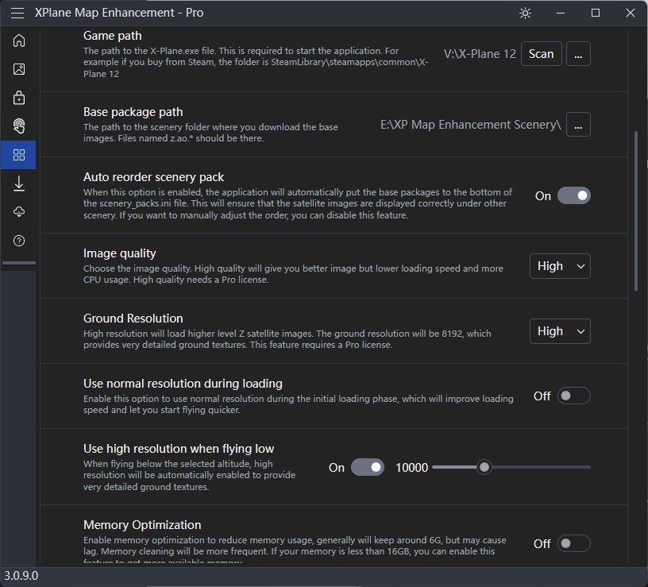Enable Memory Optimization switch
Image resolution: width=648 pixels, height=587 pixels.
pyautogui.click(x=574, y=543)
